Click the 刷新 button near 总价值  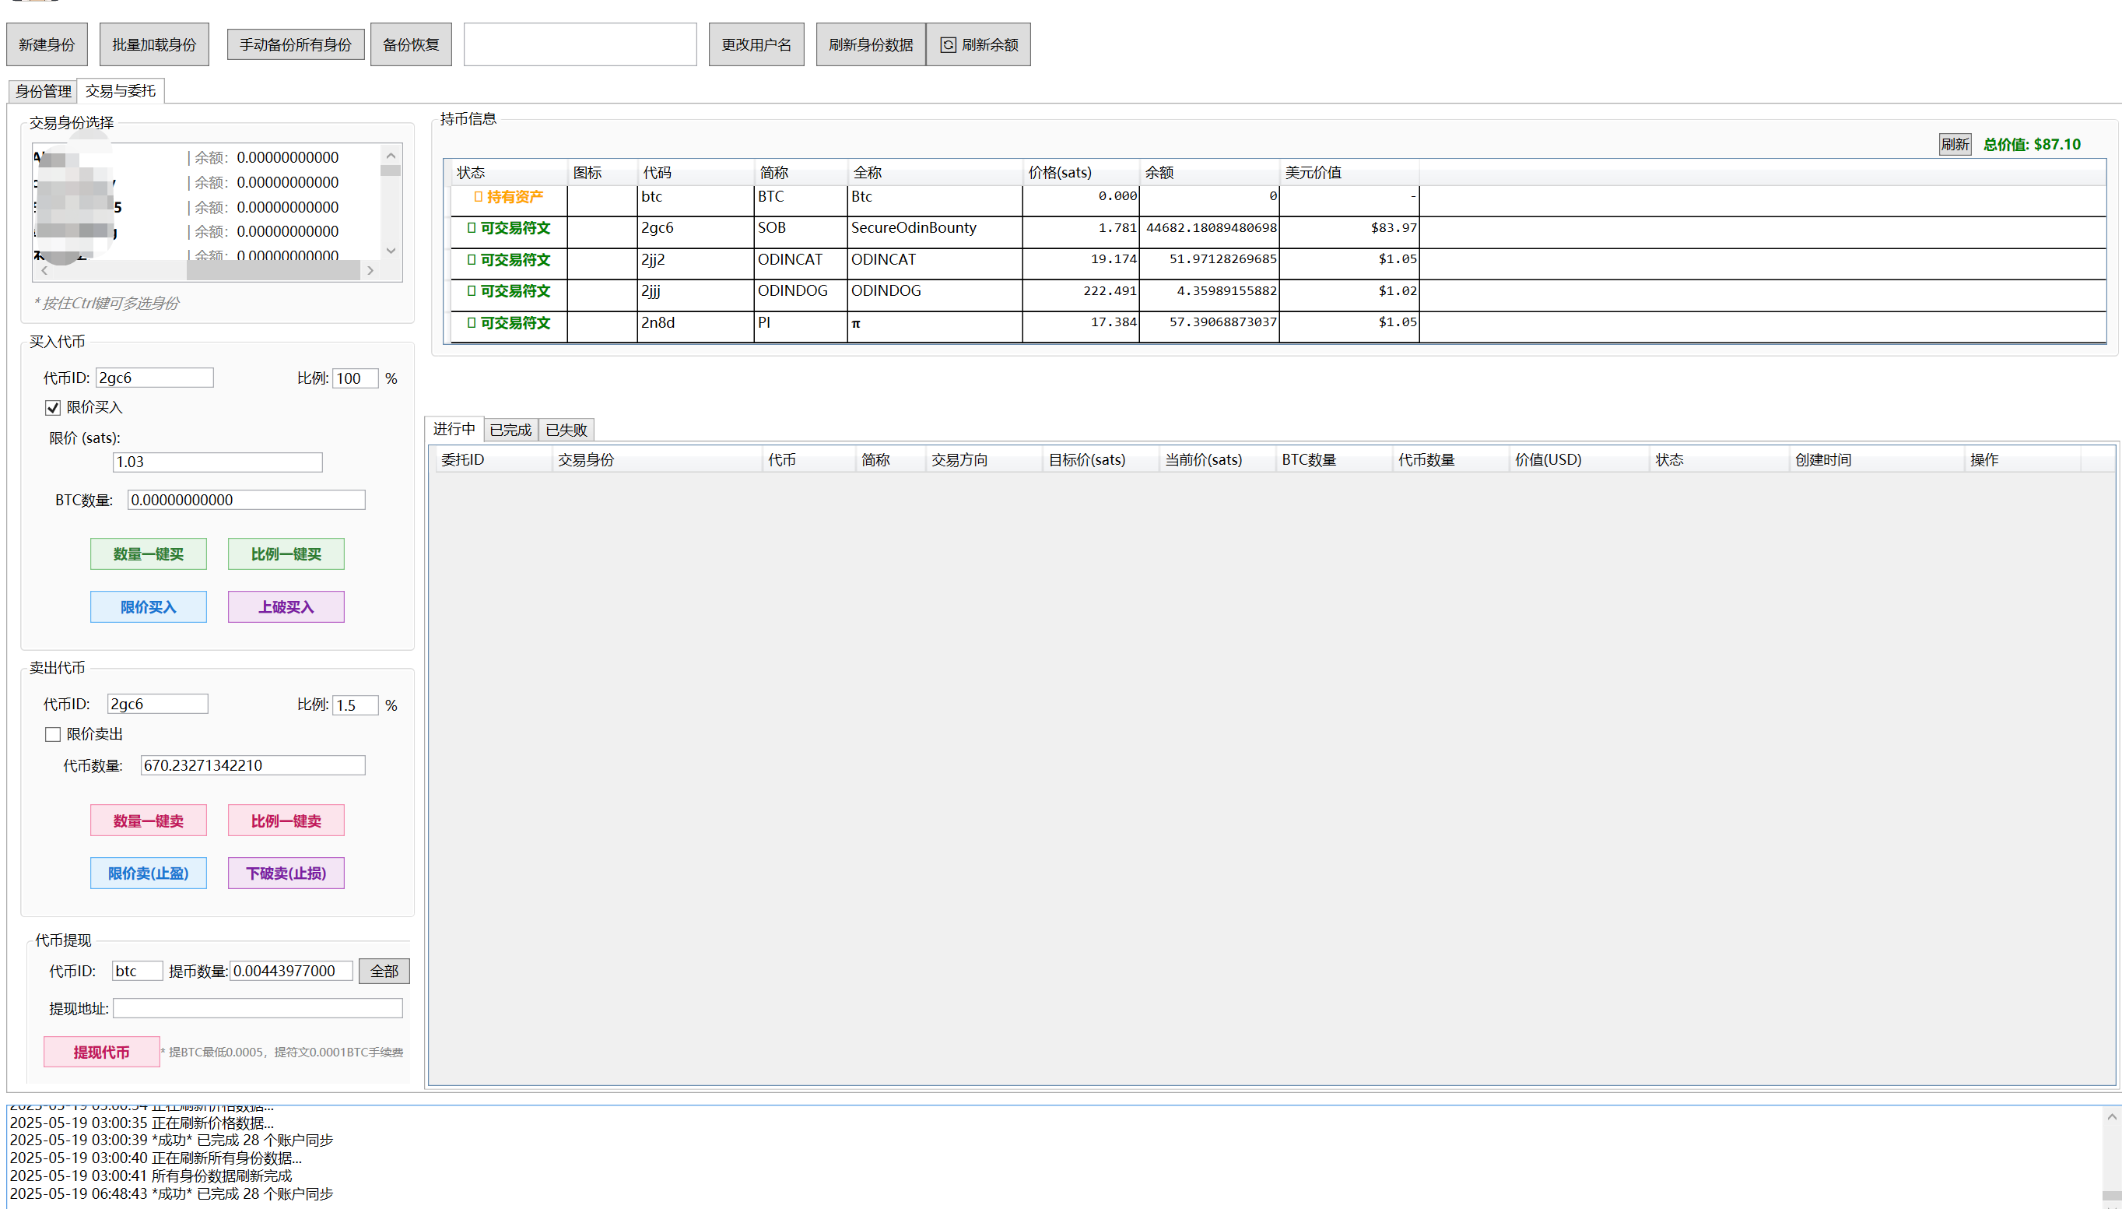pos(1955,145)
